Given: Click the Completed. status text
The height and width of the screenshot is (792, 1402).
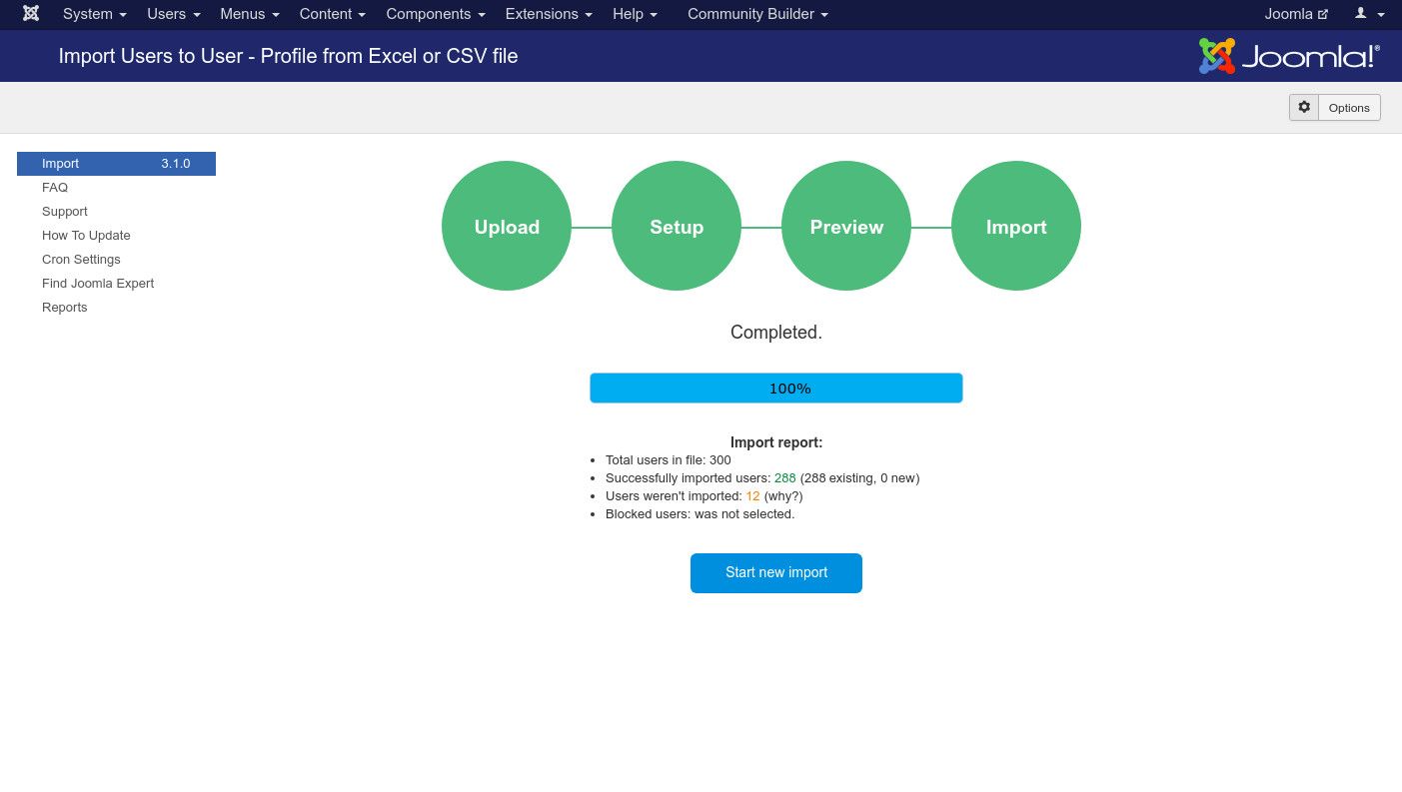Looking at the screenshot, I should [776, 333].
